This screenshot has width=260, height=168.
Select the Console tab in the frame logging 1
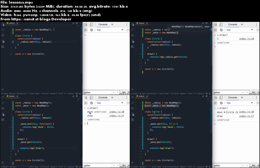(233, 24)
